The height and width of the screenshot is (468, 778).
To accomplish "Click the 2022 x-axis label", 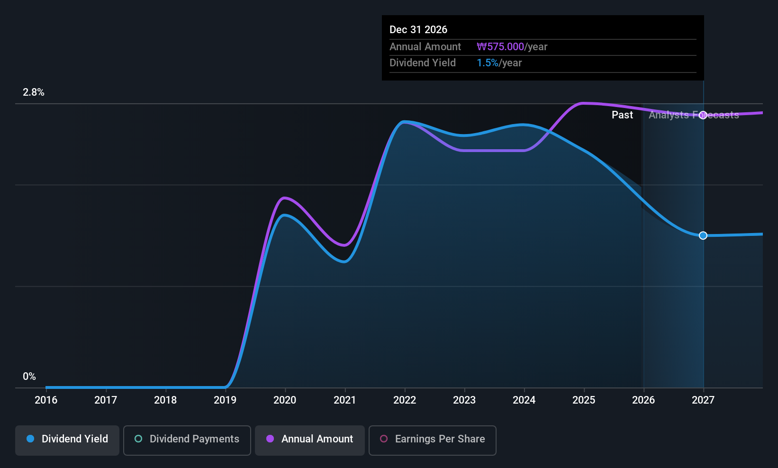I will coord(405,400).
